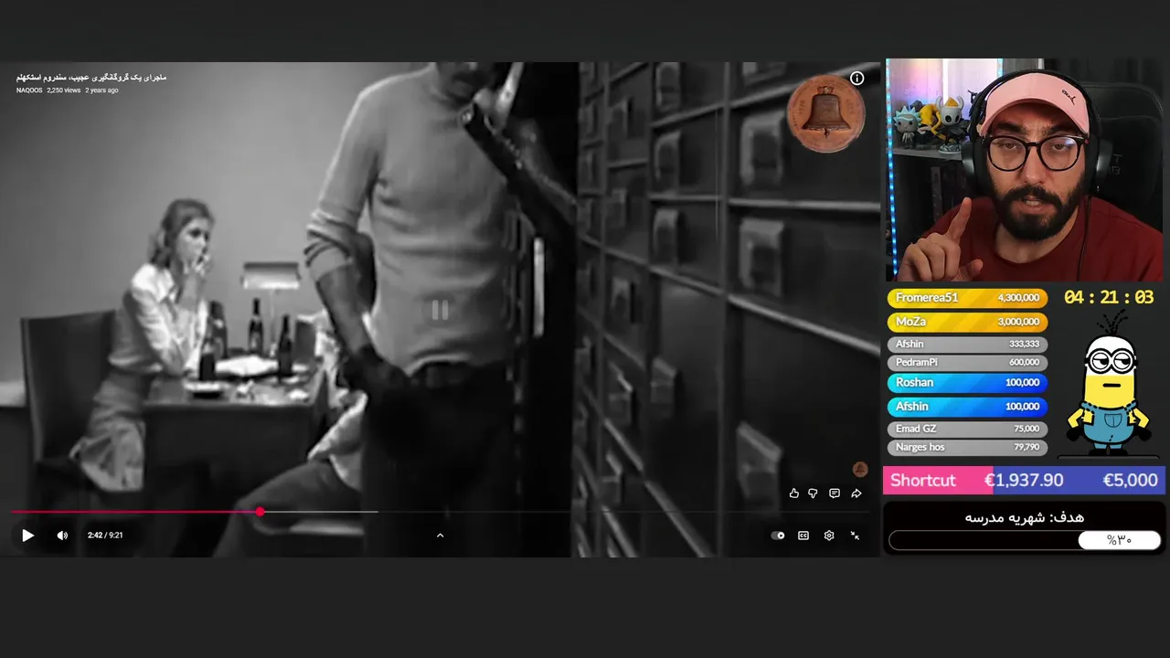Click the '2 years ago' text
This screenshot has height=658, width=1170.
pos(101,90)
